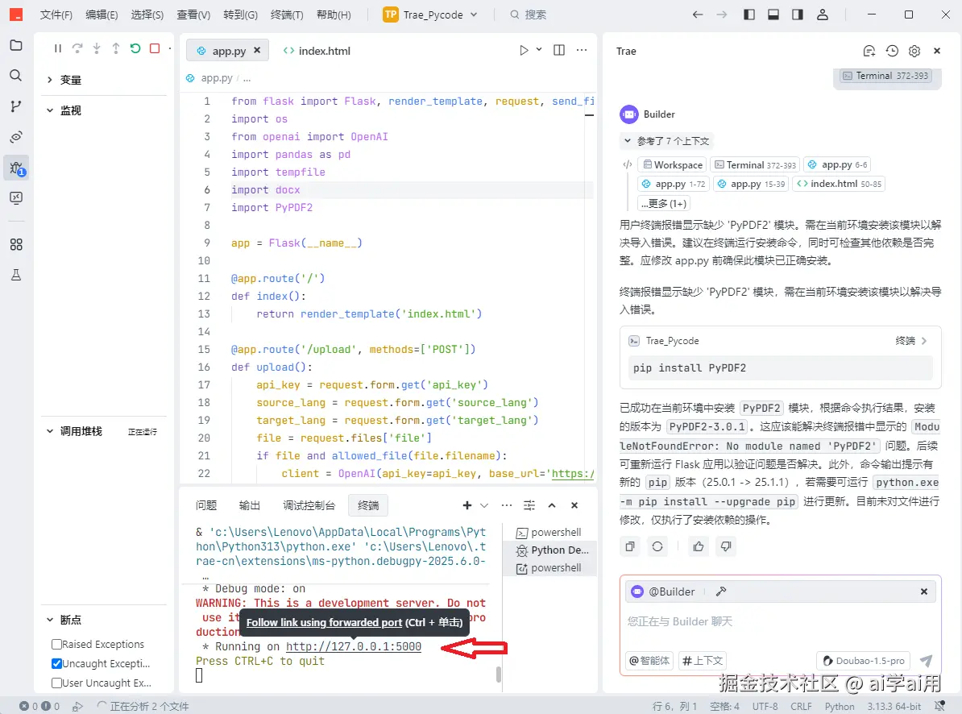Click the #上下文 context button

pyautogui.click(x=703, y=661)
